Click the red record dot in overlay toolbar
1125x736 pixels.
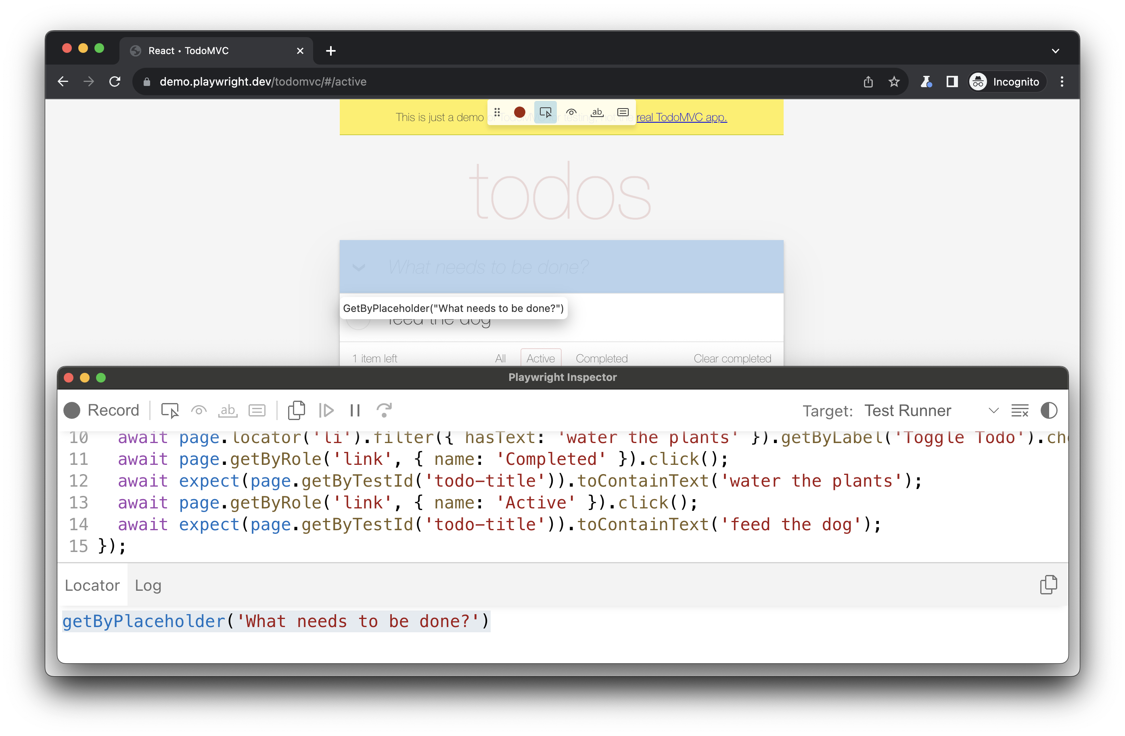tap(519, 112)
